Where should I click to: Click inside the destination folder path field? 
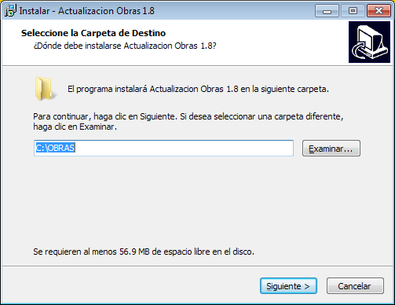(x=163, y=148)
